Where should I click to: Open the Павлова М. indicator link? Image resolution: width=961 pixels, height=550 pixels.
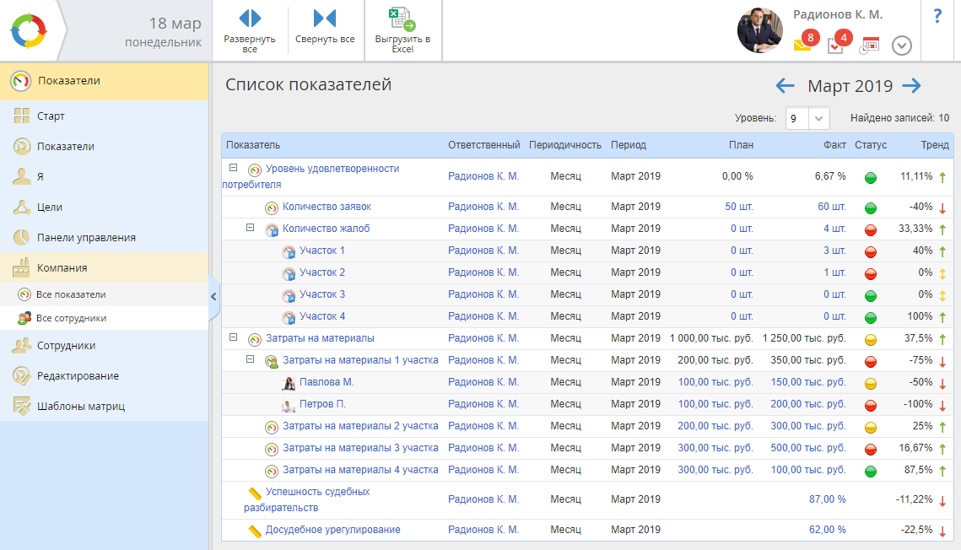click(327, 382)
